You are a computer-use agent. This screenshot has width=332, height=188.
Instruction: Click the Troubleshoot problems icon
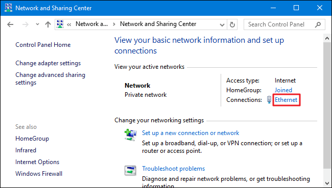pos(130,170)
